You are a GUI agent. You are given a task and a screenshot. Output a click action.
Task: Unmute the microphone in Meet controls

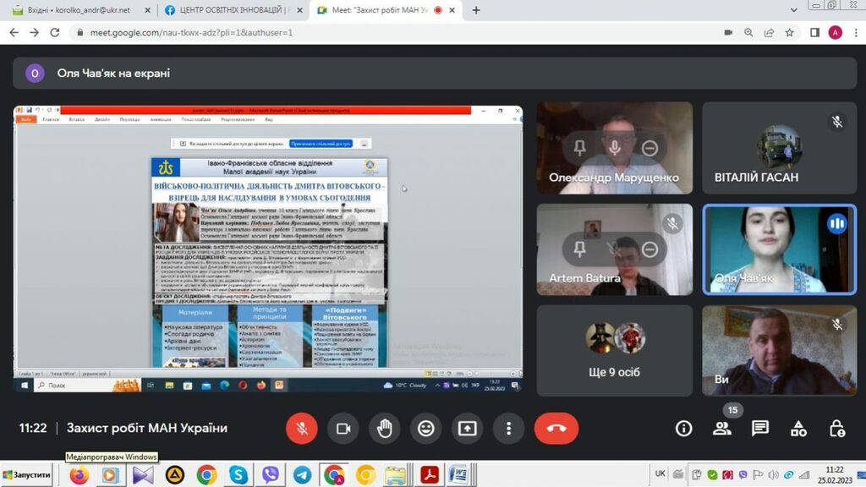coord(301,429)
